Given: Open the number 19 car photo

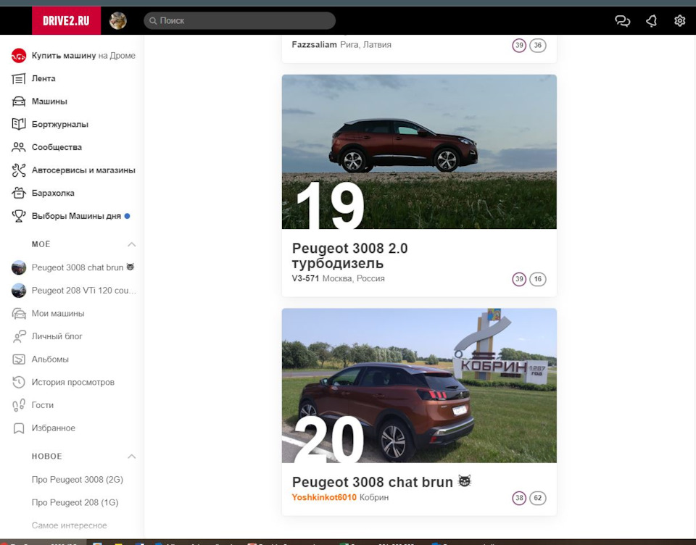Looking at the screenshot, I should pos(419,151).
